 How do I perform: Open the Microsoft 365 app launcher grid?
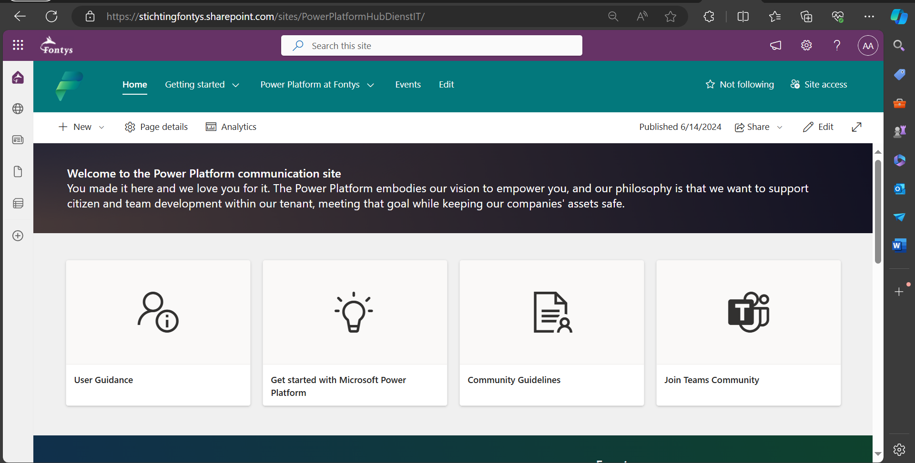click(x=18, y=45)
